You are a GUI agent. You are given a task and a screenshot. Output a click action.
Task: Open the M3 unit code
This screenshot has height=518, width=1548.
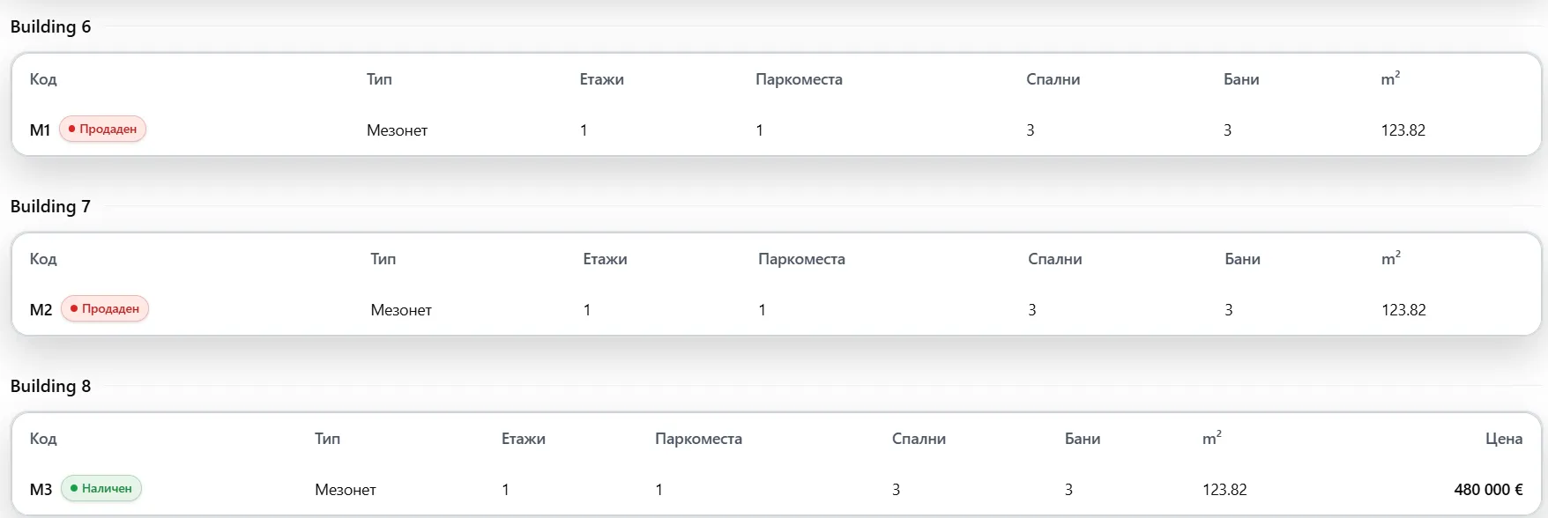pos(41,490)
